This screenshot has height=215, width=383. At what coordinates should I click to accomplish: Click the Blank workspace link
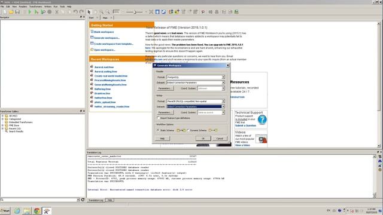[x=104, y=32]
